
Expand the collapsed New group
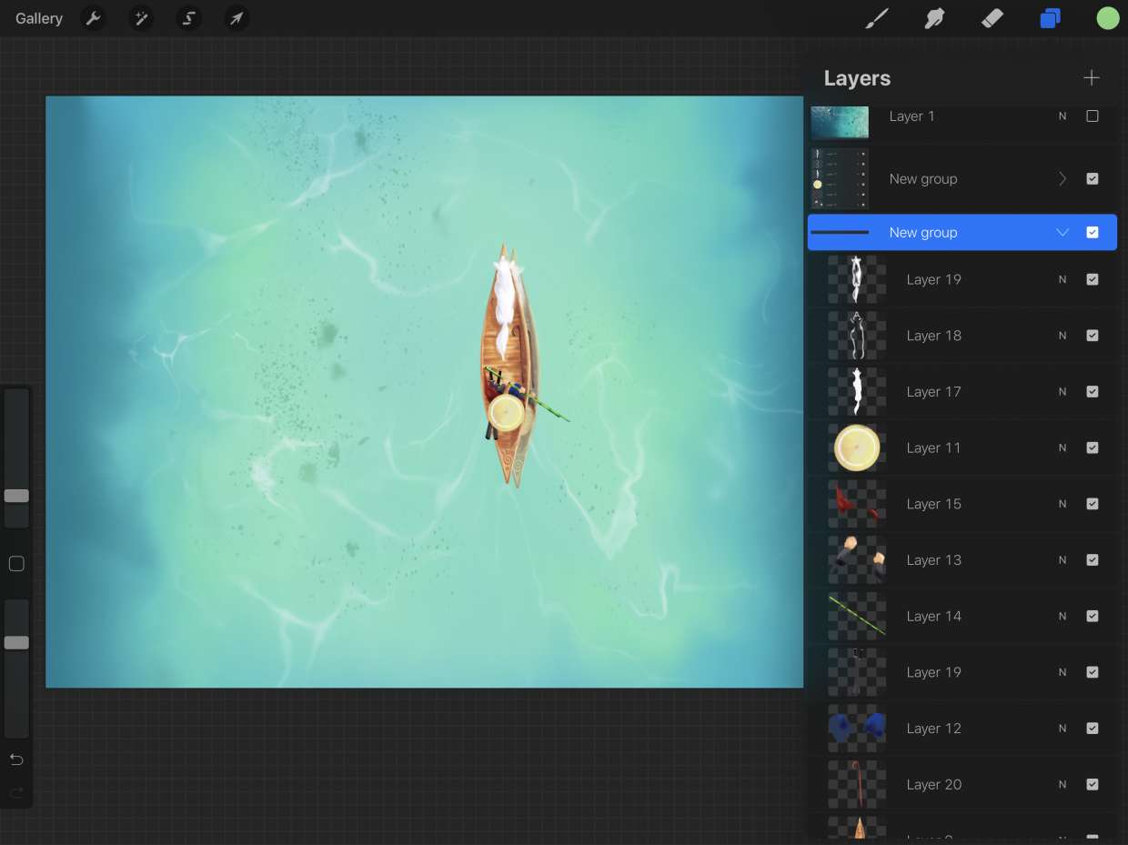[x=1062, y=179]
